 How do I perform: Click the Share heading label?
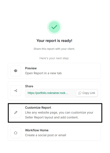point(29,86)
